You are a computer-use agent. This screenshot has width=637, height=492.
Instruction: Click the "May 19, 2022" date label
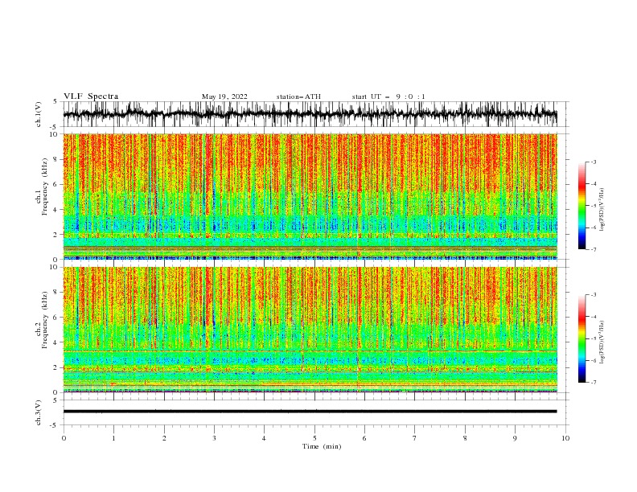224,96
